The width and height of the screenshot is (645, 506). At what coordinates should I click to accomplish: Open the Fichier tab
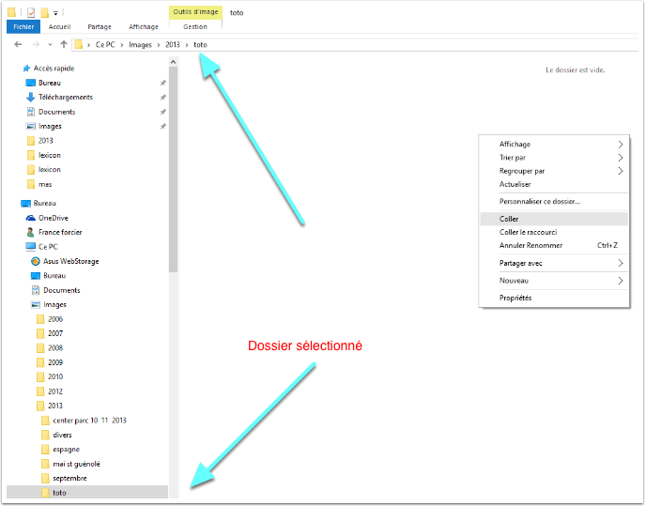pyautogui.click(x=23, y=27)
